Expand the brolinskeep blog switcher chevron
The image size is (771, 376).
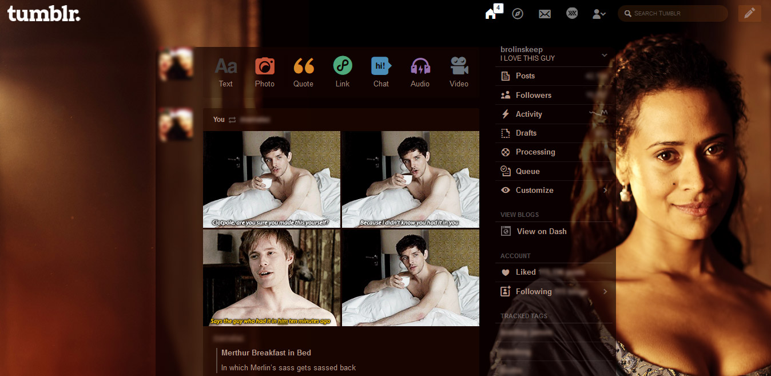[605, 56]
